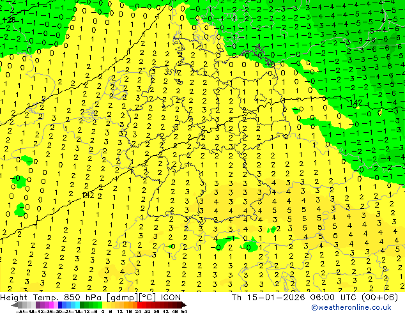The width and height of the screenshot is (405, 313).
Task: Pick the dark blue legend swatch above -30
Action: [60, 305]
